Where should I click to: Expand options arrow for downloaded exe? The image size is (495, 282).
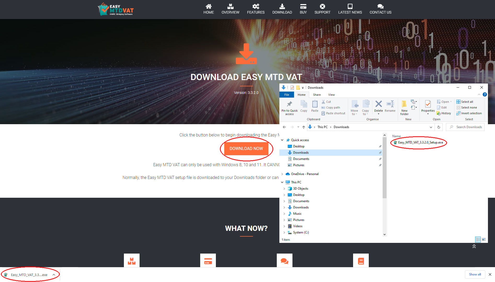[54, 275]
